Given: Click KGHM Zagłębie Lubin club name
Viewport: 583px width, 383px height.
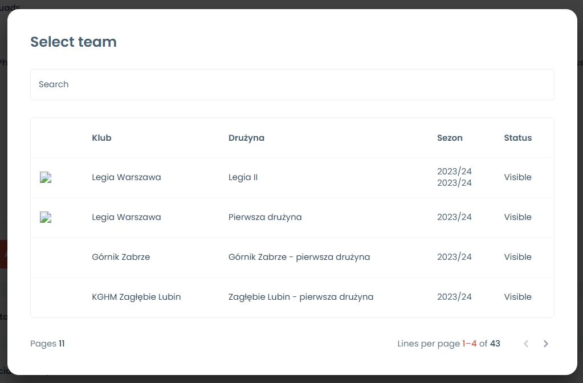Looking at the screenshot, I should (136, 297).
